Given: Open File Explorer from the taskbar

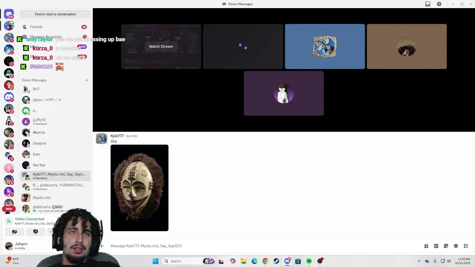Looking at the screenshot, I should [x=243, y=261].
